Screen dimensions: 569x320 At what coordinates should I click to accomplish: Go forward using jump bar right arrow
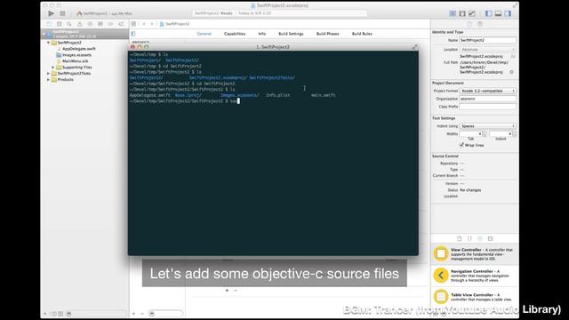pyautogui.click(x=152, y=24)
